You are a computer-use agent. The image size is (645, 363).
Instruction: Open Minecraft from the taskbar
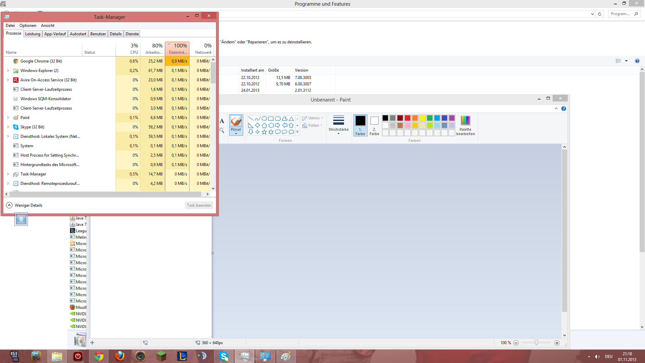coord(161,356)
